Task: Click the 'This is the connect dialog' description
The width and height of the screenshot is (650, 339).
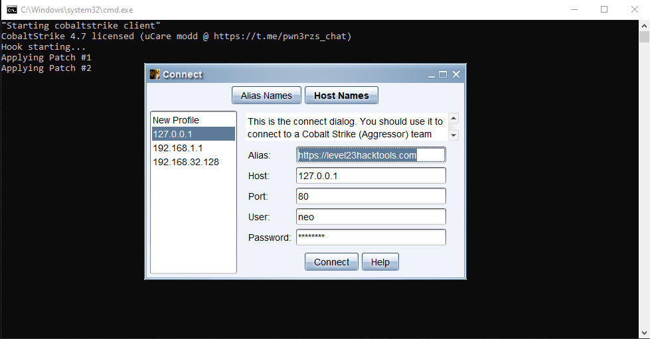Action: (345, 127)
